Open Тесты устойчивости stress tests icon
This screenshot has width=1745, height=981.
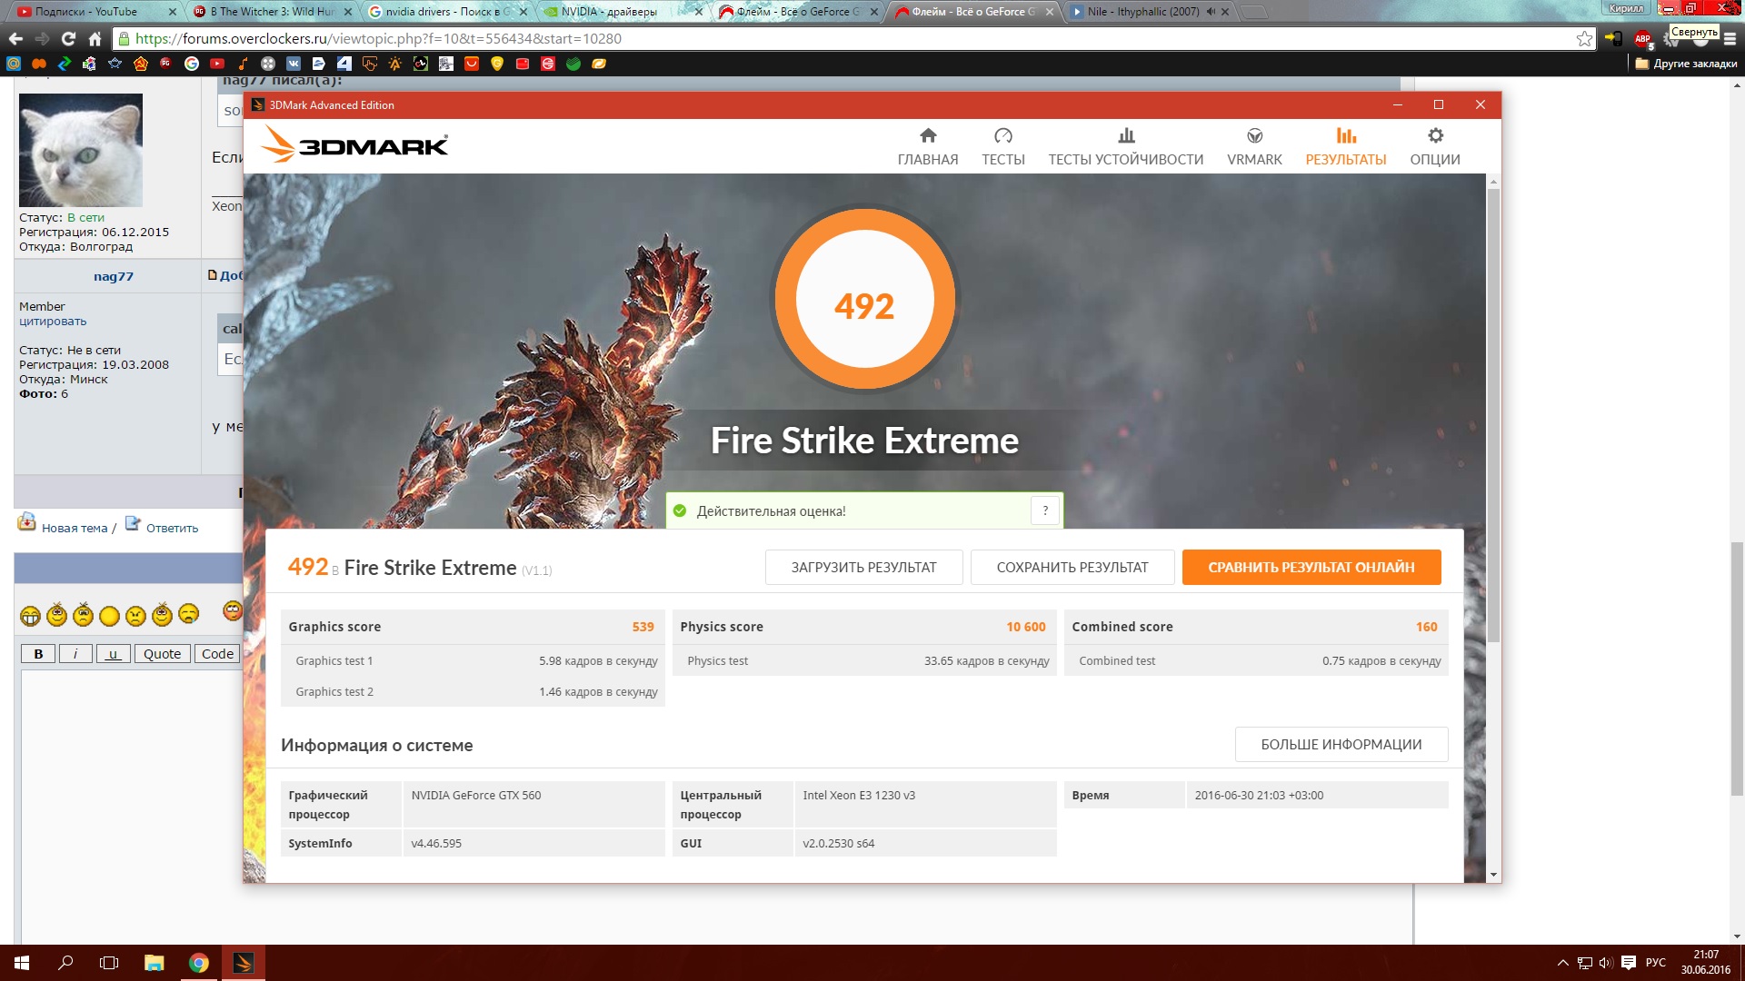(x=1126, y=136)
